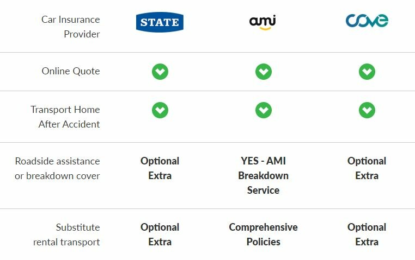Select the Car Insurance Provider row label

70,27
